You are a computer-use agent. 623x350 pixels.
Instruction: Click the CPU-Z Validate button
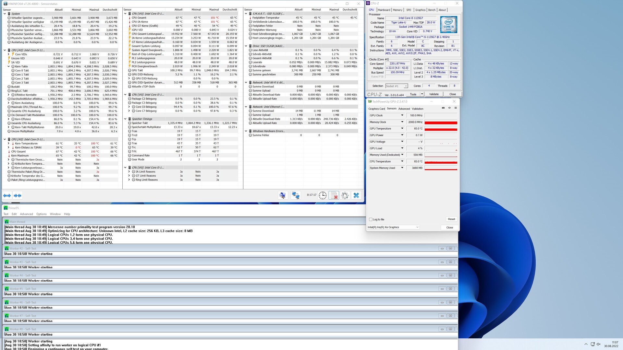tap(434, 94)
